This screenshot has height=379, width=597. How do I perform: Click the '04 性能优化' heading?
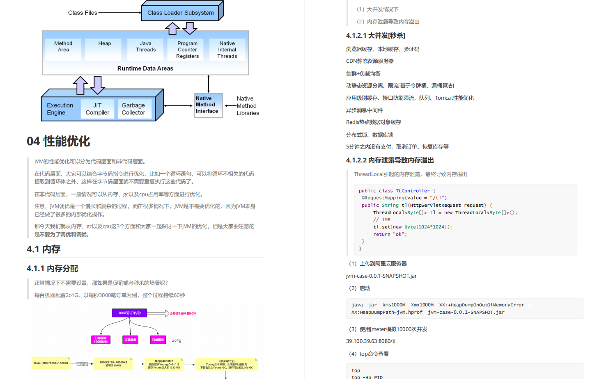point(58,141)
